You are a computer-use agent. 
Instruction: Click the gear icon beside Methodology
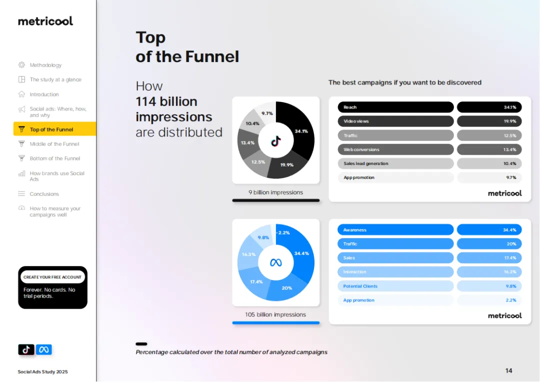[x=21, y=65]
